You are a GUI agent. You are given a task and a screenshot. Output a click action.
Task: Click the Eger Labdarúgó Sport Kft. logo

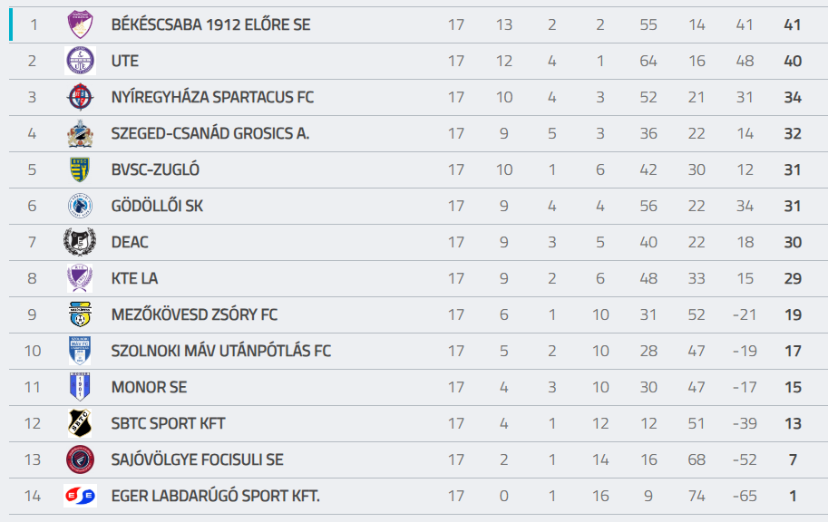(80, 496)
